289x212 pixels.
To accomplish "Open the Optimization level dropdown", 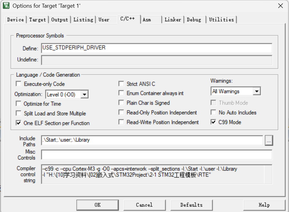I will [84, 95].
